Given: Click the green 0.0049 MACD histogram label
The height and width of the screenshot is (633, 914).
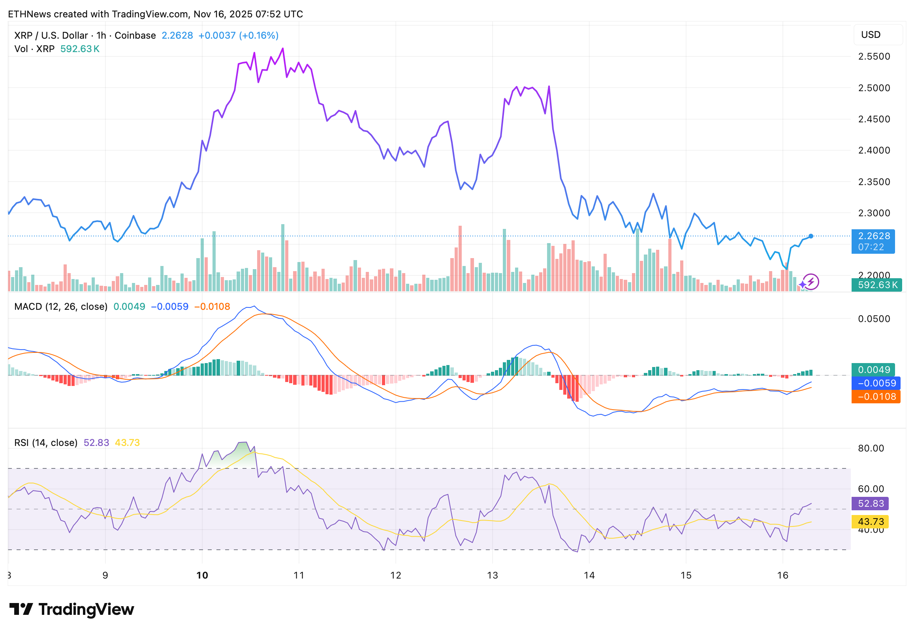Looking at the screenshot, I should 873,370.
